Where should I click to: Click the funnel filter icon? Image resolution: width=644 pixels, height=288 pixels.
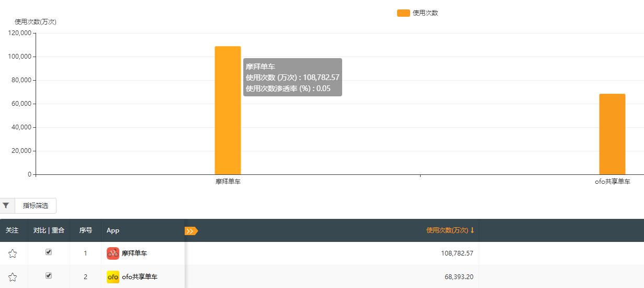pyautogui.click(x=6, y=206)
